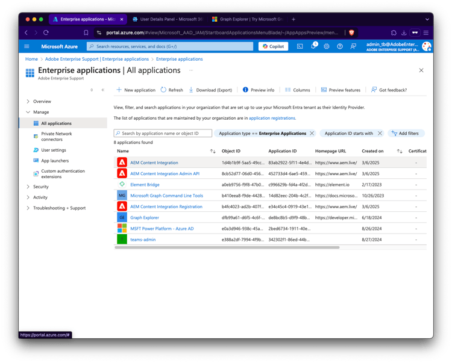Viewport: 452px width, 363px height.
Task: Click Add filters
Action: point(406,133)
